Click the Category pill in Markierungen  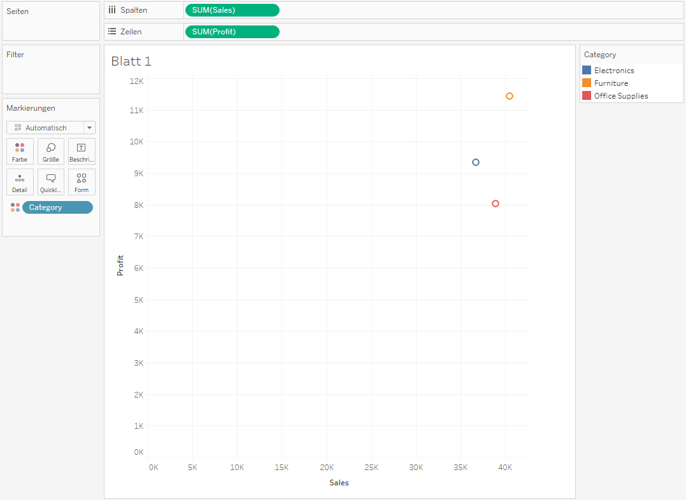[x=57, y=207]
